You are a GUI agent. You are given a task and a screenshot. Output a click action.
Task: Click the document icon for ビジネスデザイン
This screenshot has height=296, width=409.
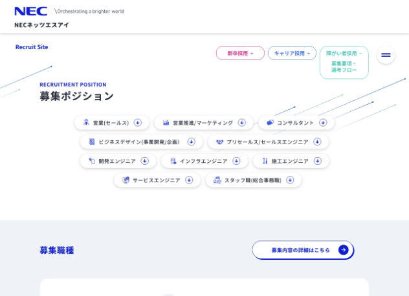click(92, 142)
